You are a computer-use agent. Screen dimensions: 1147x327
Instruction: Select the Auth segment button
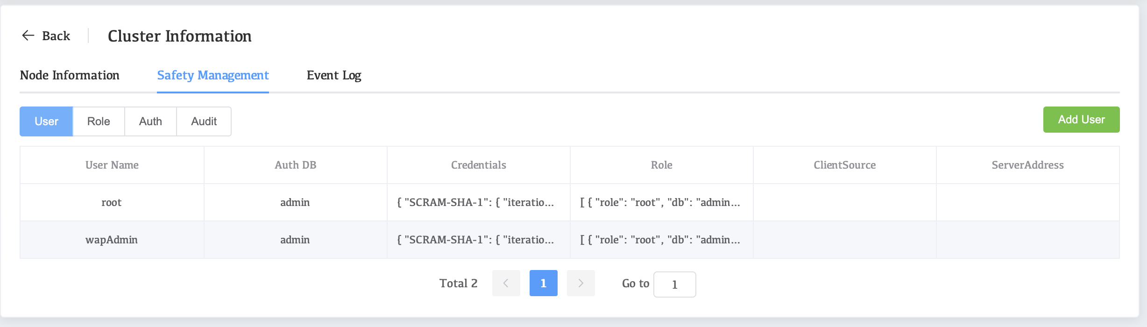tap(150, 121)
